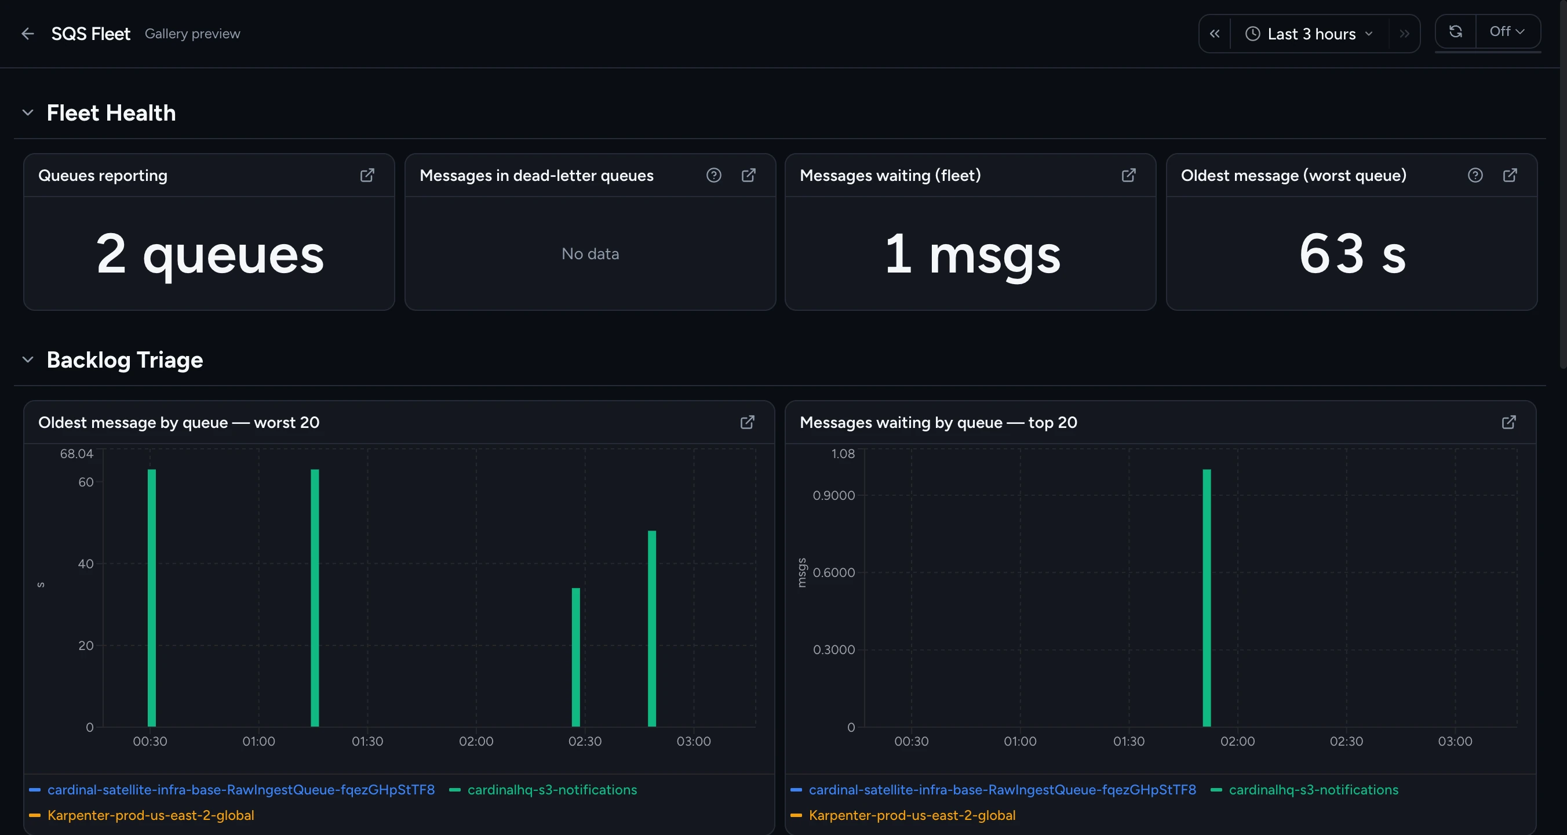The height and width of the screenshot is (835, 1567).
Task: Toggle RawIngestQueue series in Oldest message legend
Action: [232, 789]
